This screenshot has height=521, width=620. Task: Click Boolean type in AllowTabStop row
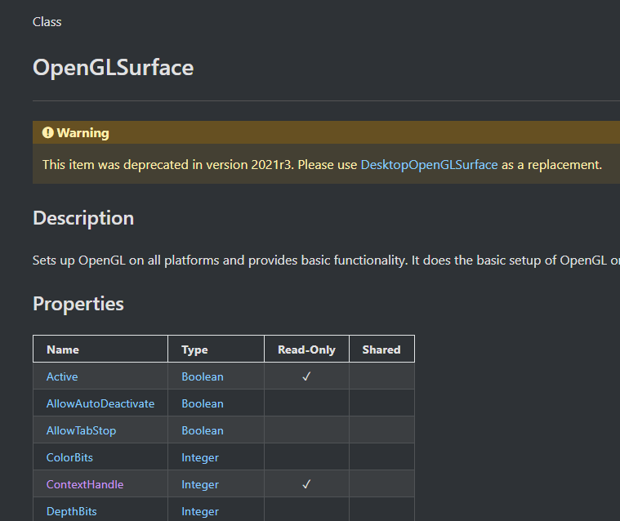click(203, 430)
